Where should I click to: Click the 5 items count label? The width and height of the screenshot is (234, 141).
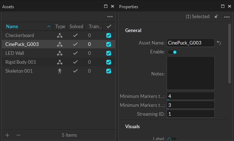(x=69, y=135)
